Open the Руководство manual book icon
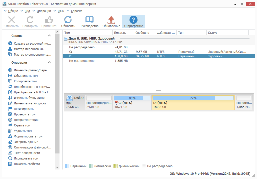257x179 pixels. [89, 20]
